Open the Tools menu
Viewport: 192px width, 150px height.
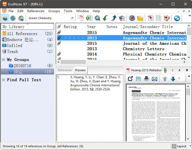pyautogui.click(x=68, y=11)
